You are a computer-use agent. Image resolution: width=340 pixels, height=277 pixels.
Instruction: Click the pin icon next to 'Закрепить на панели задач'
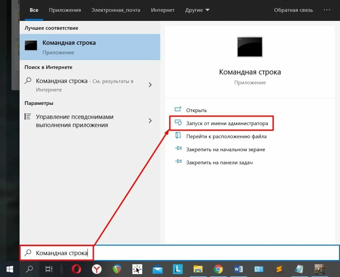[x=178, y=161]
